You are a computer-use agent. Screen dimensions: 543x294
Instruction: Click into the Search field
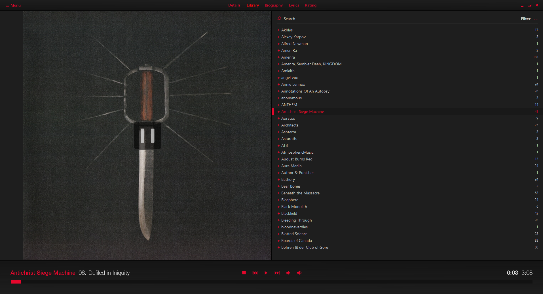(x=397, y=19)
